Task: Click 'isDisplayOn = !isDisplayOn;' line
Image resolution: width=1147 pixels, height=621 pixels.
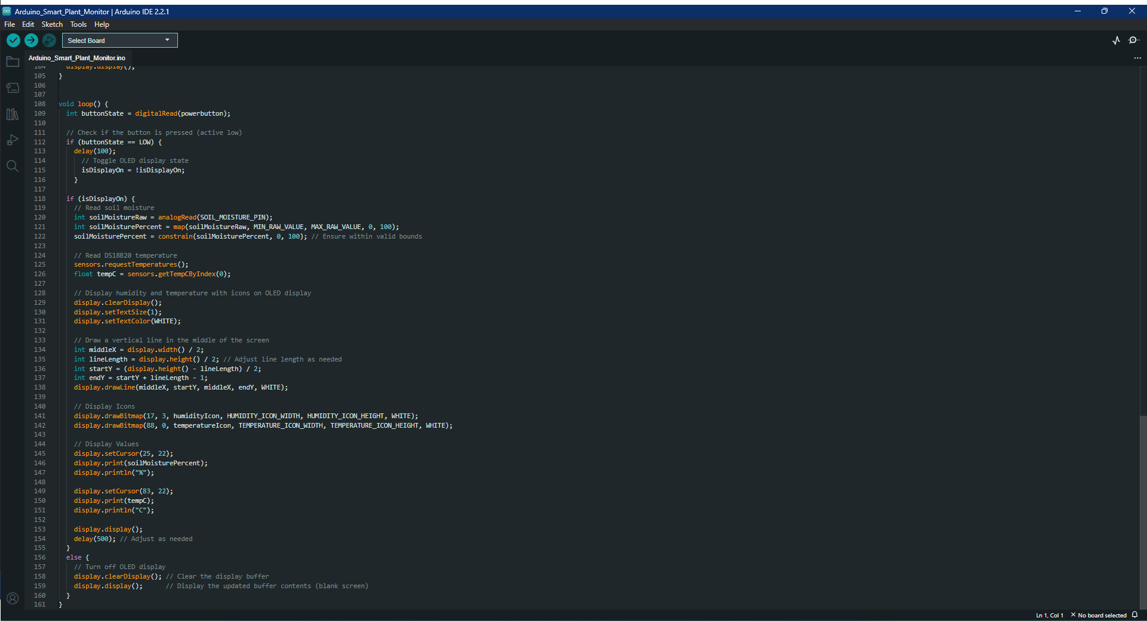Action: (133, 170)
